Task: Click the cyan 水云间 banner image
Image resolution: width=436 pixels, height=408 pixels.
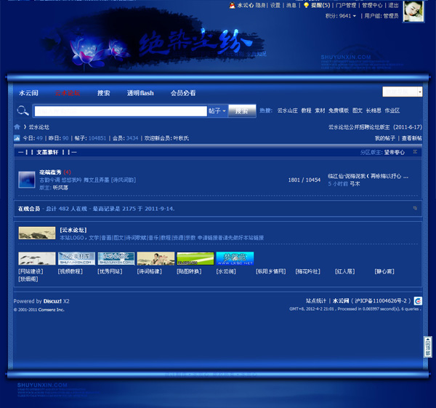Action: 235,259
